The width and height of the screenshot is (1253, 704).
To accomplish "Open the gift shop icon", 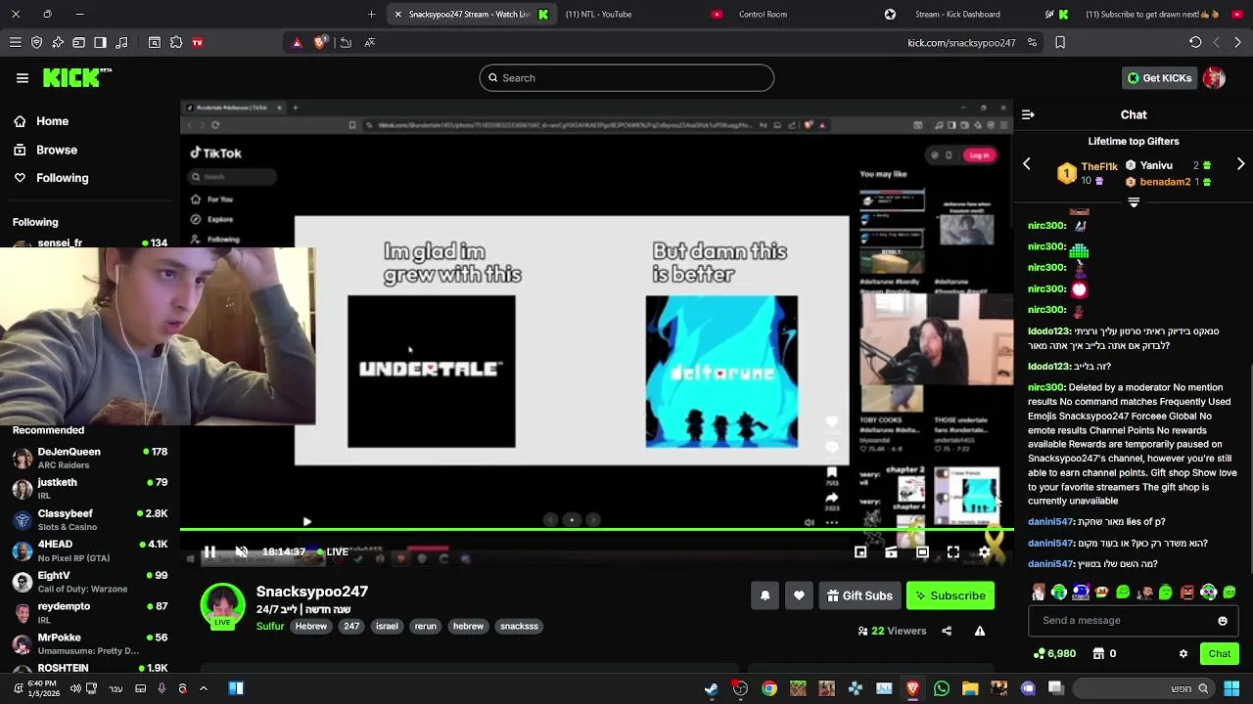I will [x=1098, y=653].
